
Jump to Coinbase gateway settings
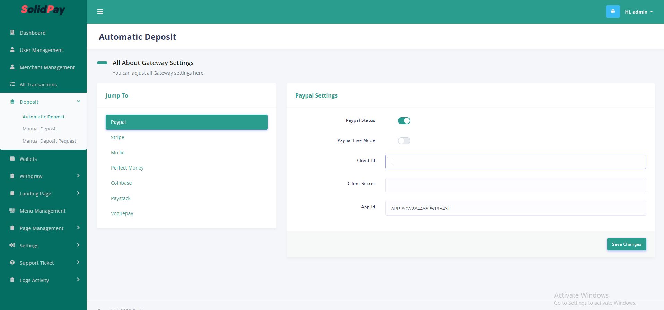point(121,183)
